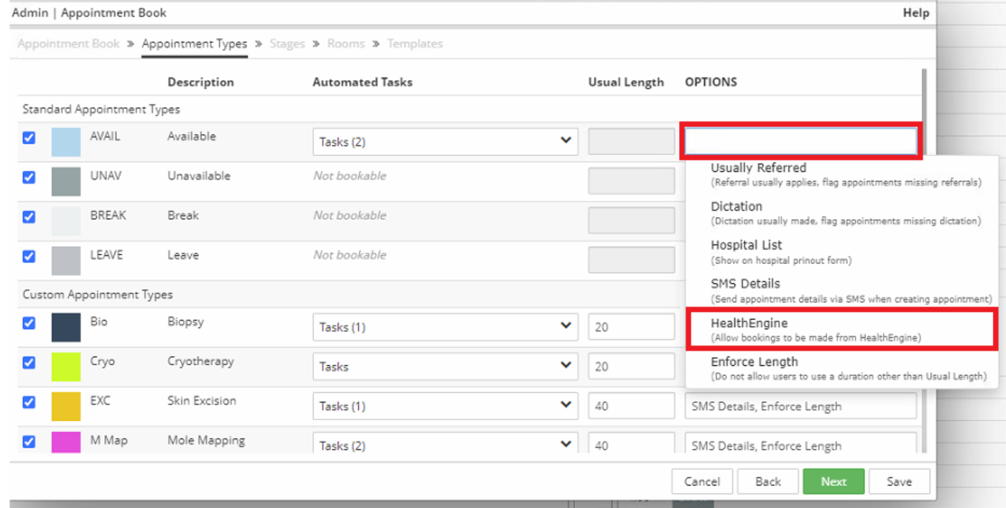Uncheck the BREAK appointment type checkbox
Screen dimensions: 1006x508
click(29, 216)
